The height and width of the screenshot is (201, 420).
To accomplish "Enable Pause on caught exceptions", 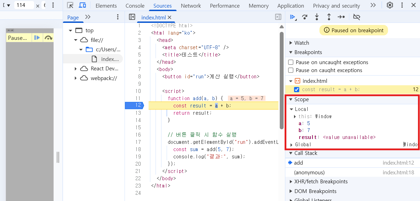I will click(291, 70).
